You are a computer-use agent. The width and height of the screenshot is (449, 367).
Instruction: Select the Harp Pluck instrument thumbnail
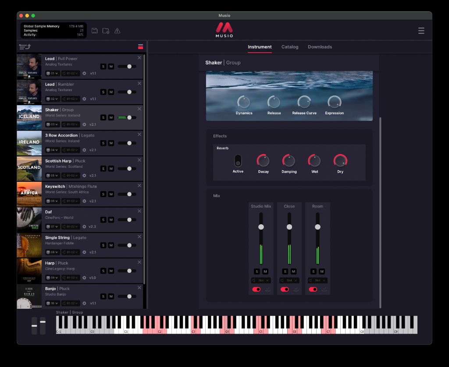click(29, 271)
